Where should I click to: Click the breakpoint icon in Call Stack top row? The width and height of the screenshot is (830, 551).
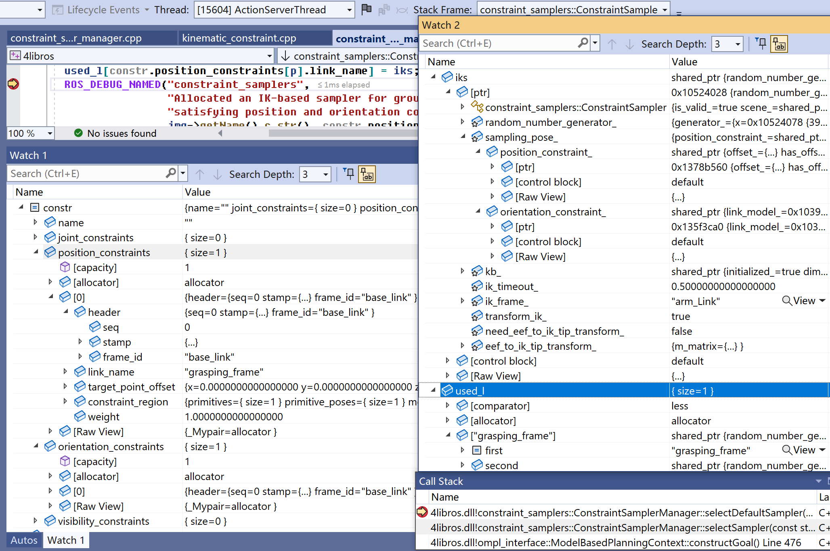pyautogui.click(x=422, y=512)
